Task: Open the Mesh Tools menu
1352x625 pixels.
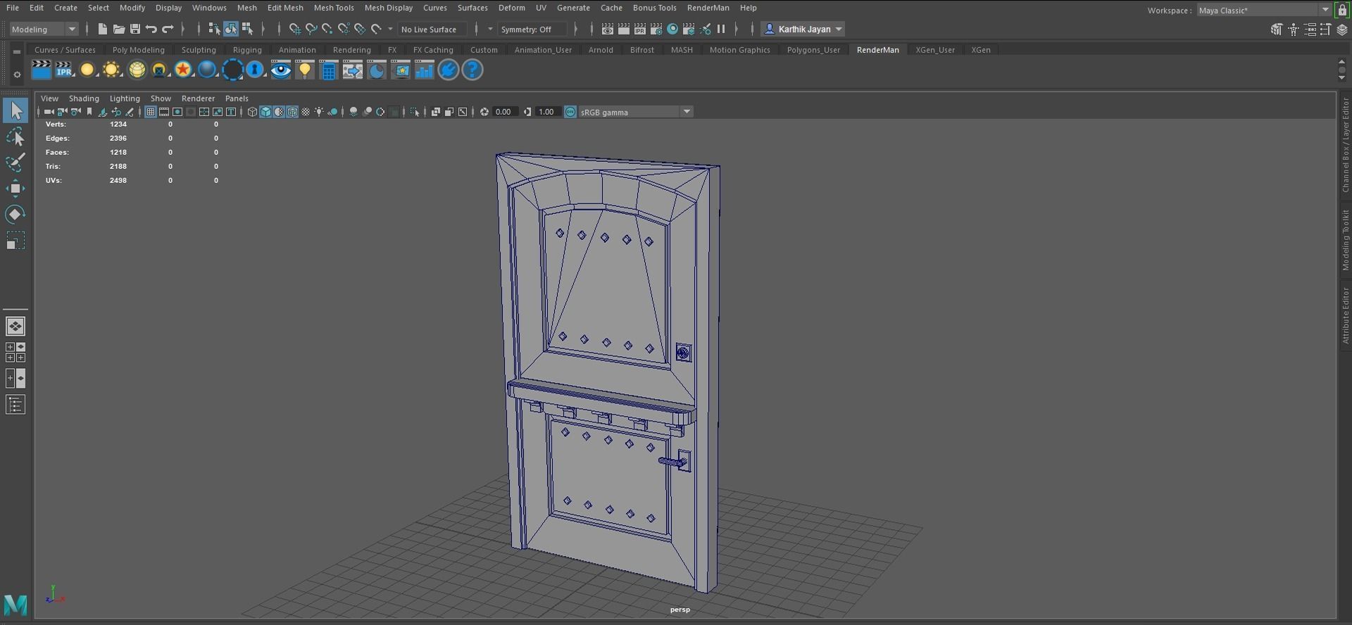Action: pos(334,8)
